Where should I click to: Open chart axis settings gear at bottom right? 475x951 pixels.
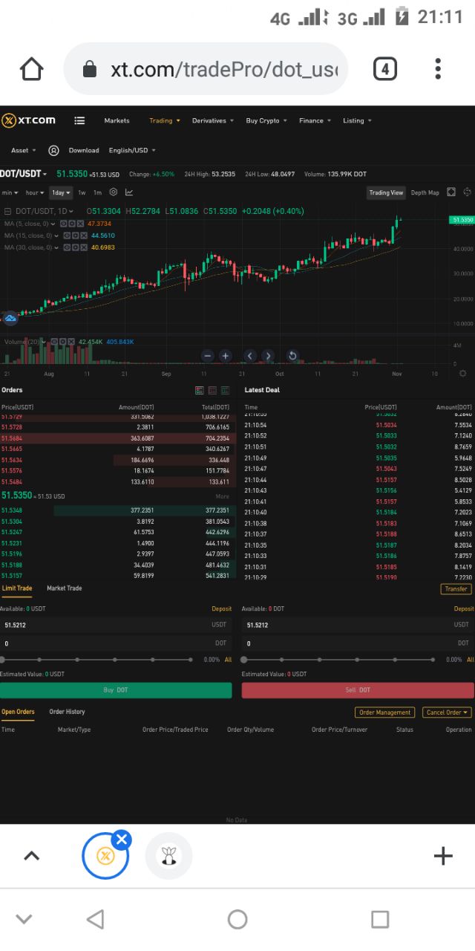click(464, 373)
